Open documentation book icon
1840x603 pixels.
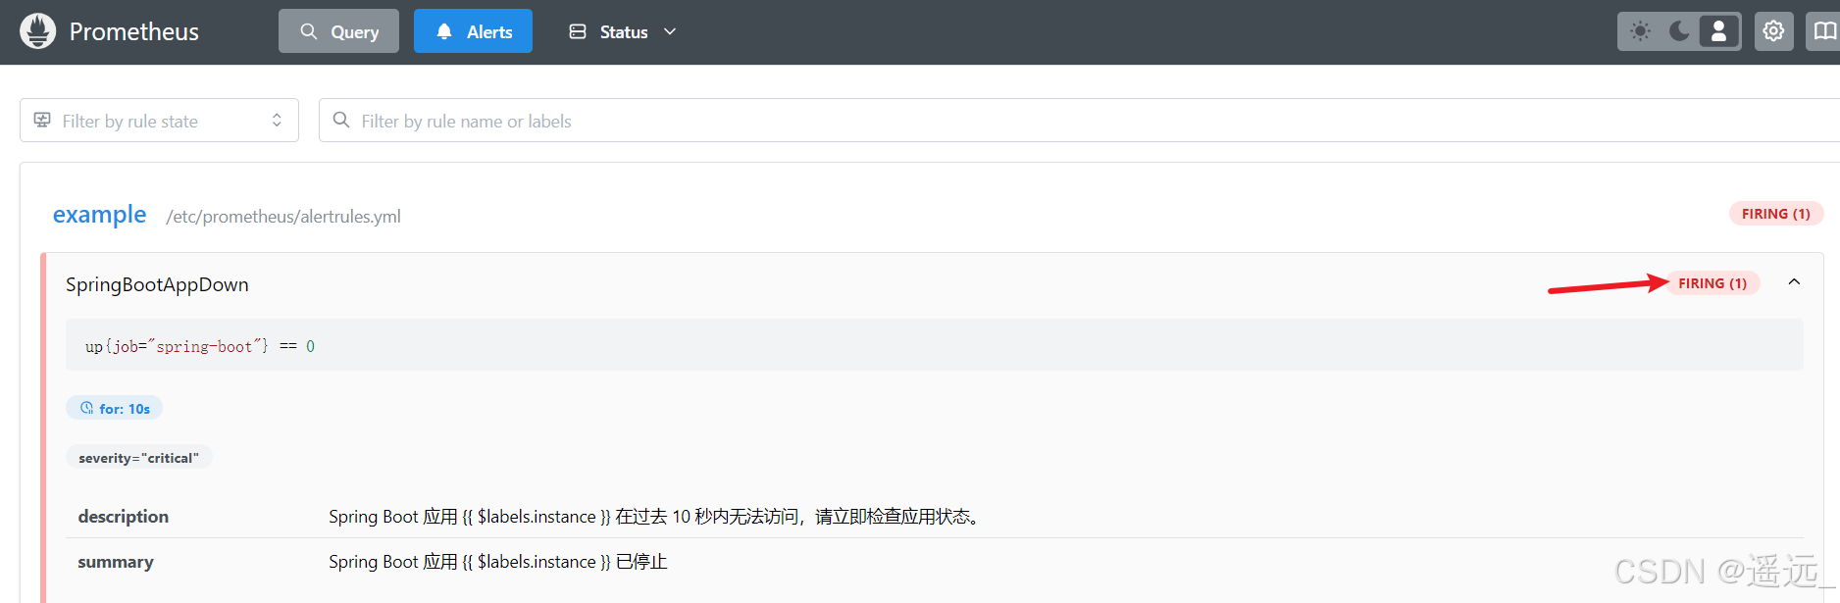(1824, 31)
